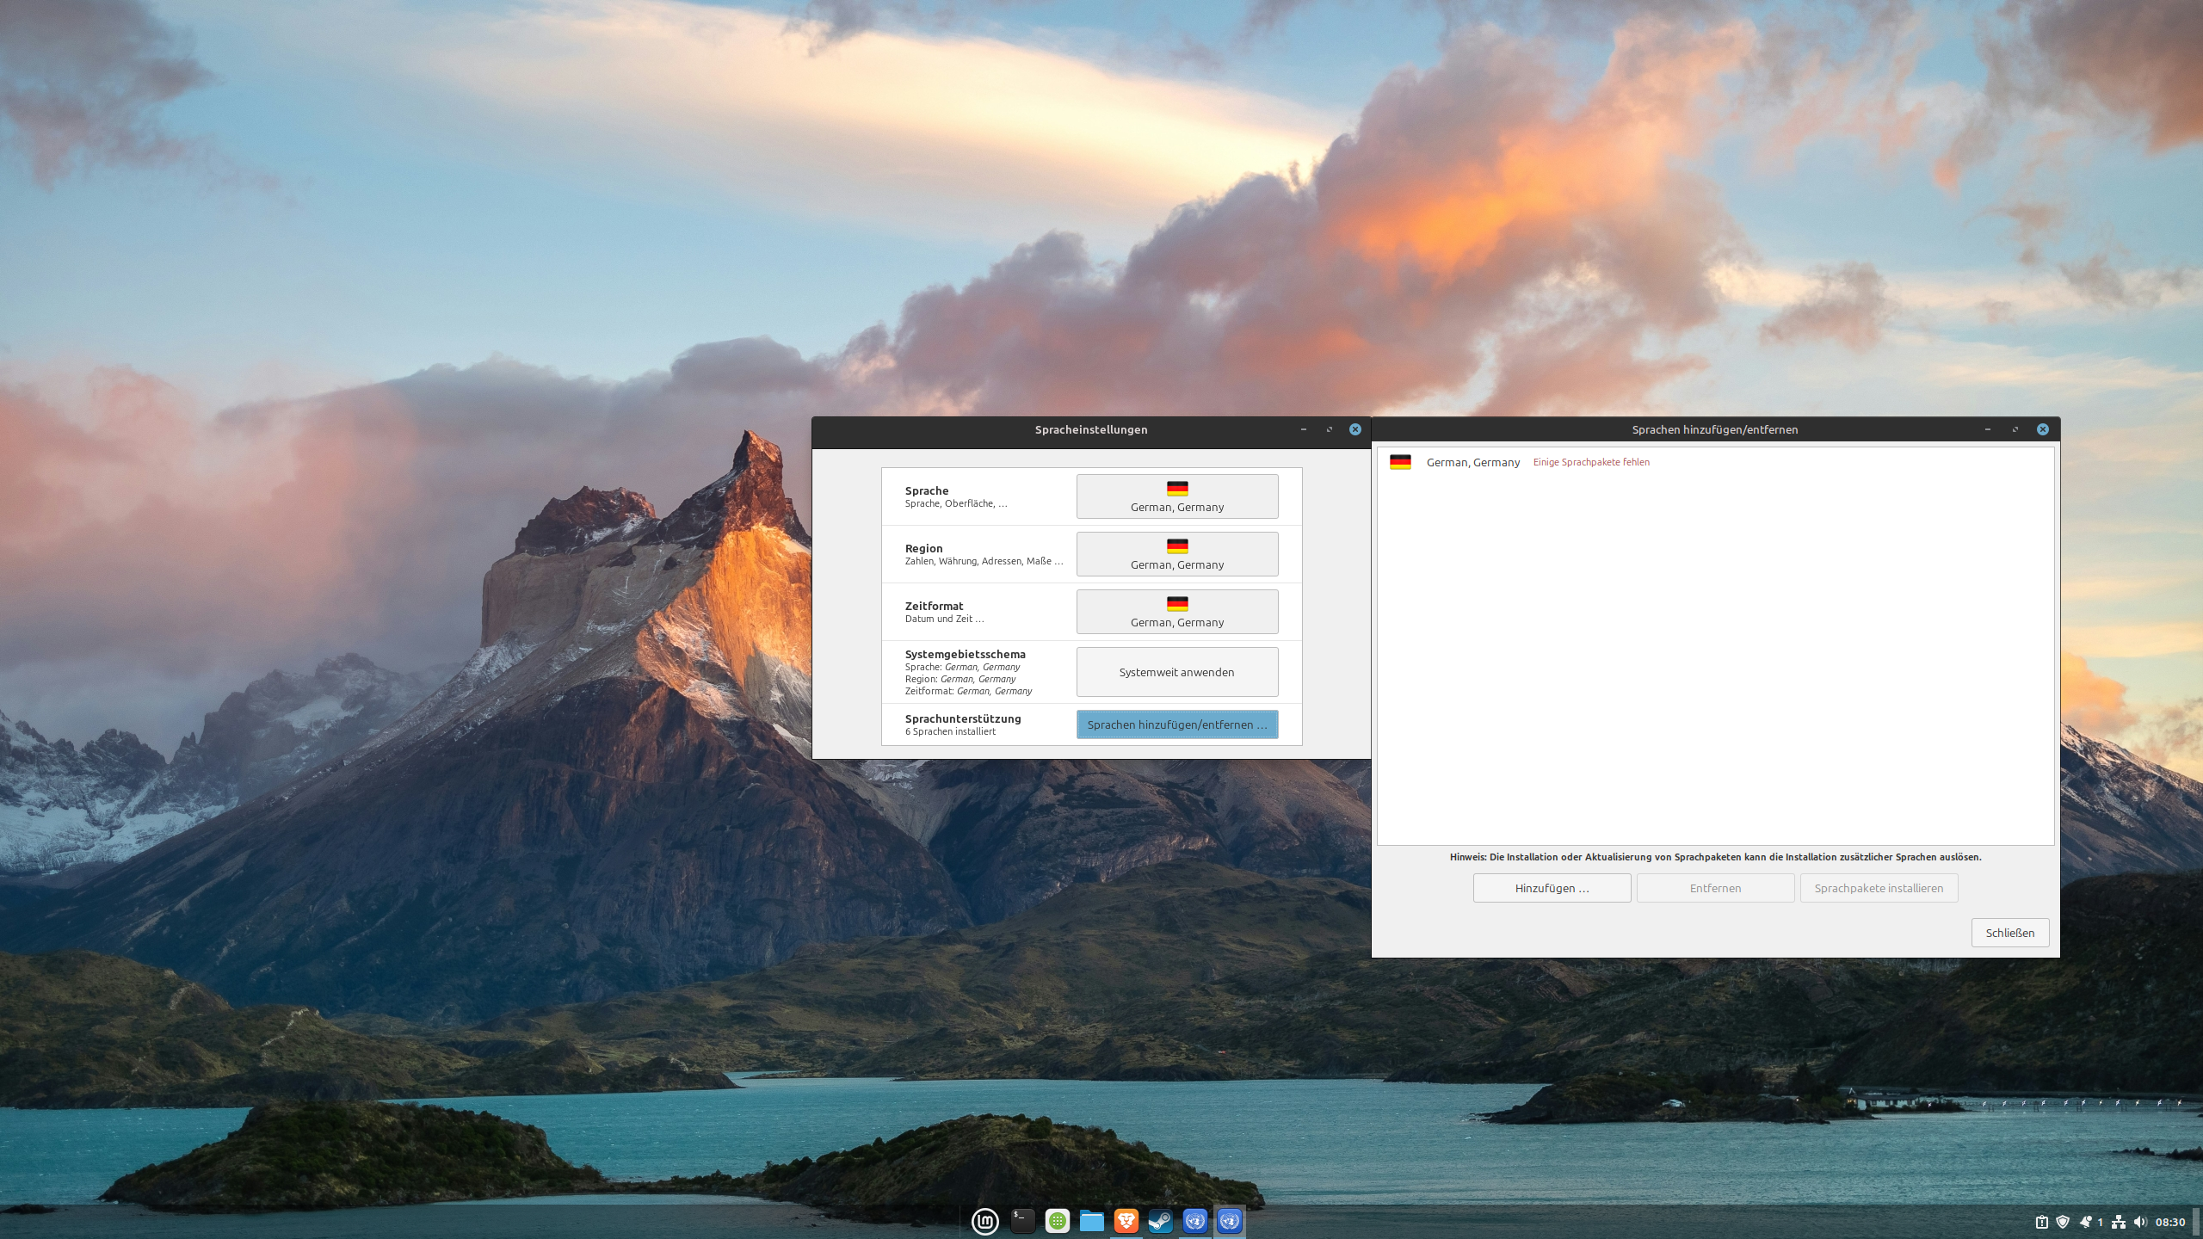Switch to first Spracheinstellungen taskbar window
The width and height of the screenshot is (2203, 1239).
tap(1194, 1221)
